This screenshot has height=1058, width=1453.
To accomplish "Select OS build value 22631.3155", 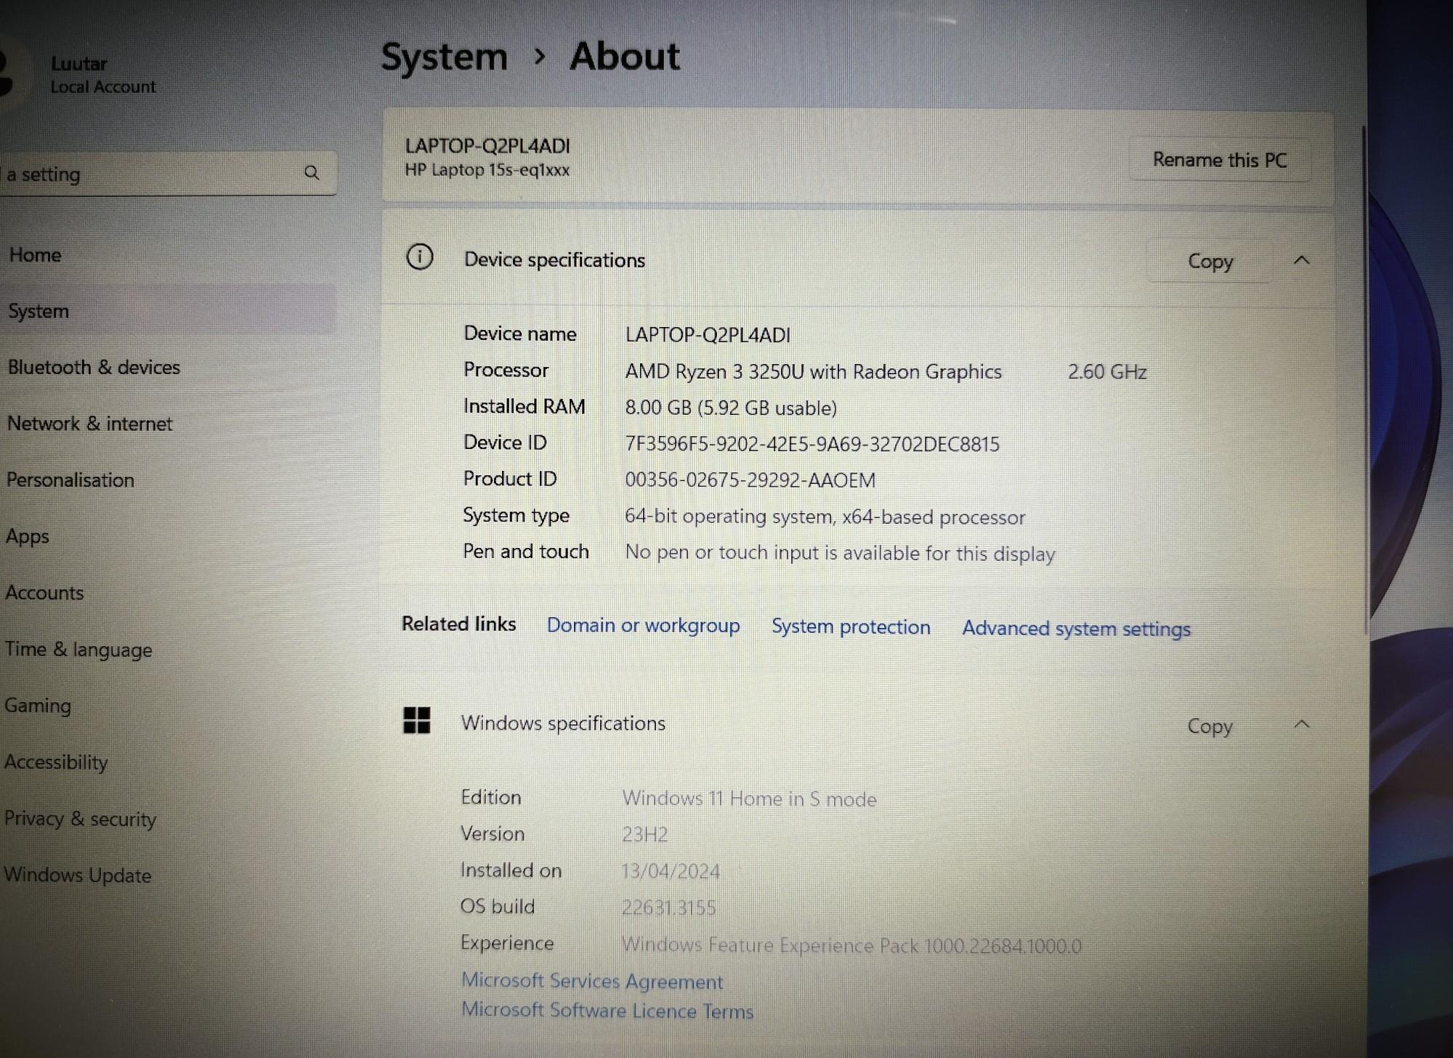I will pyautogui.click(x=669, y=908).
